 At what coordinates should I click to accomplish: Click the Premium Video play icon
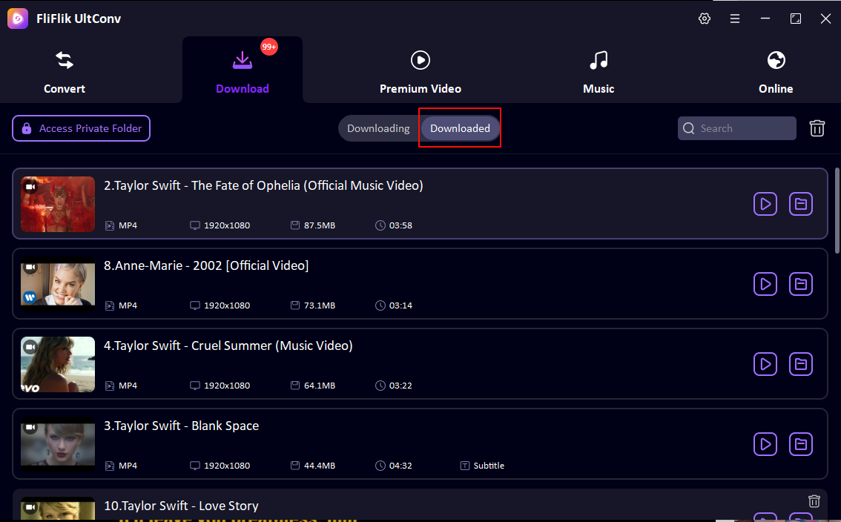[420, 60]
